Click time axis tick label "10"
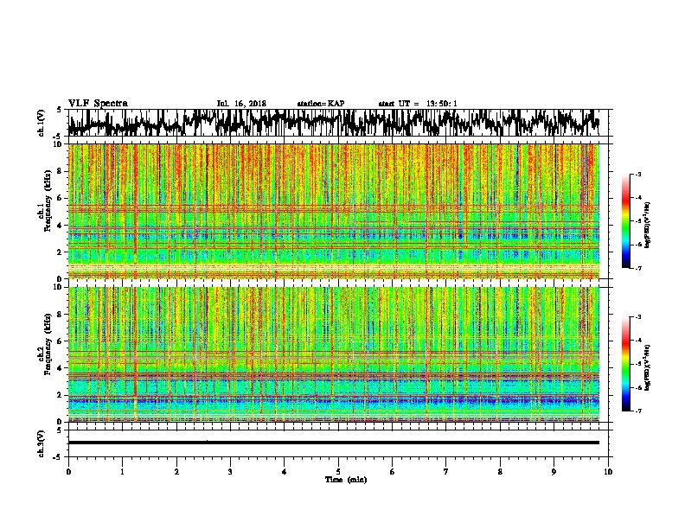This screenshot has height=529, width=685. (608, 472)
